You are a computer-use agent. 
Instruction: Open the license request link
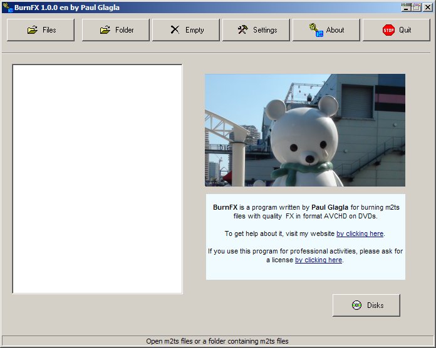click(318, 260)
